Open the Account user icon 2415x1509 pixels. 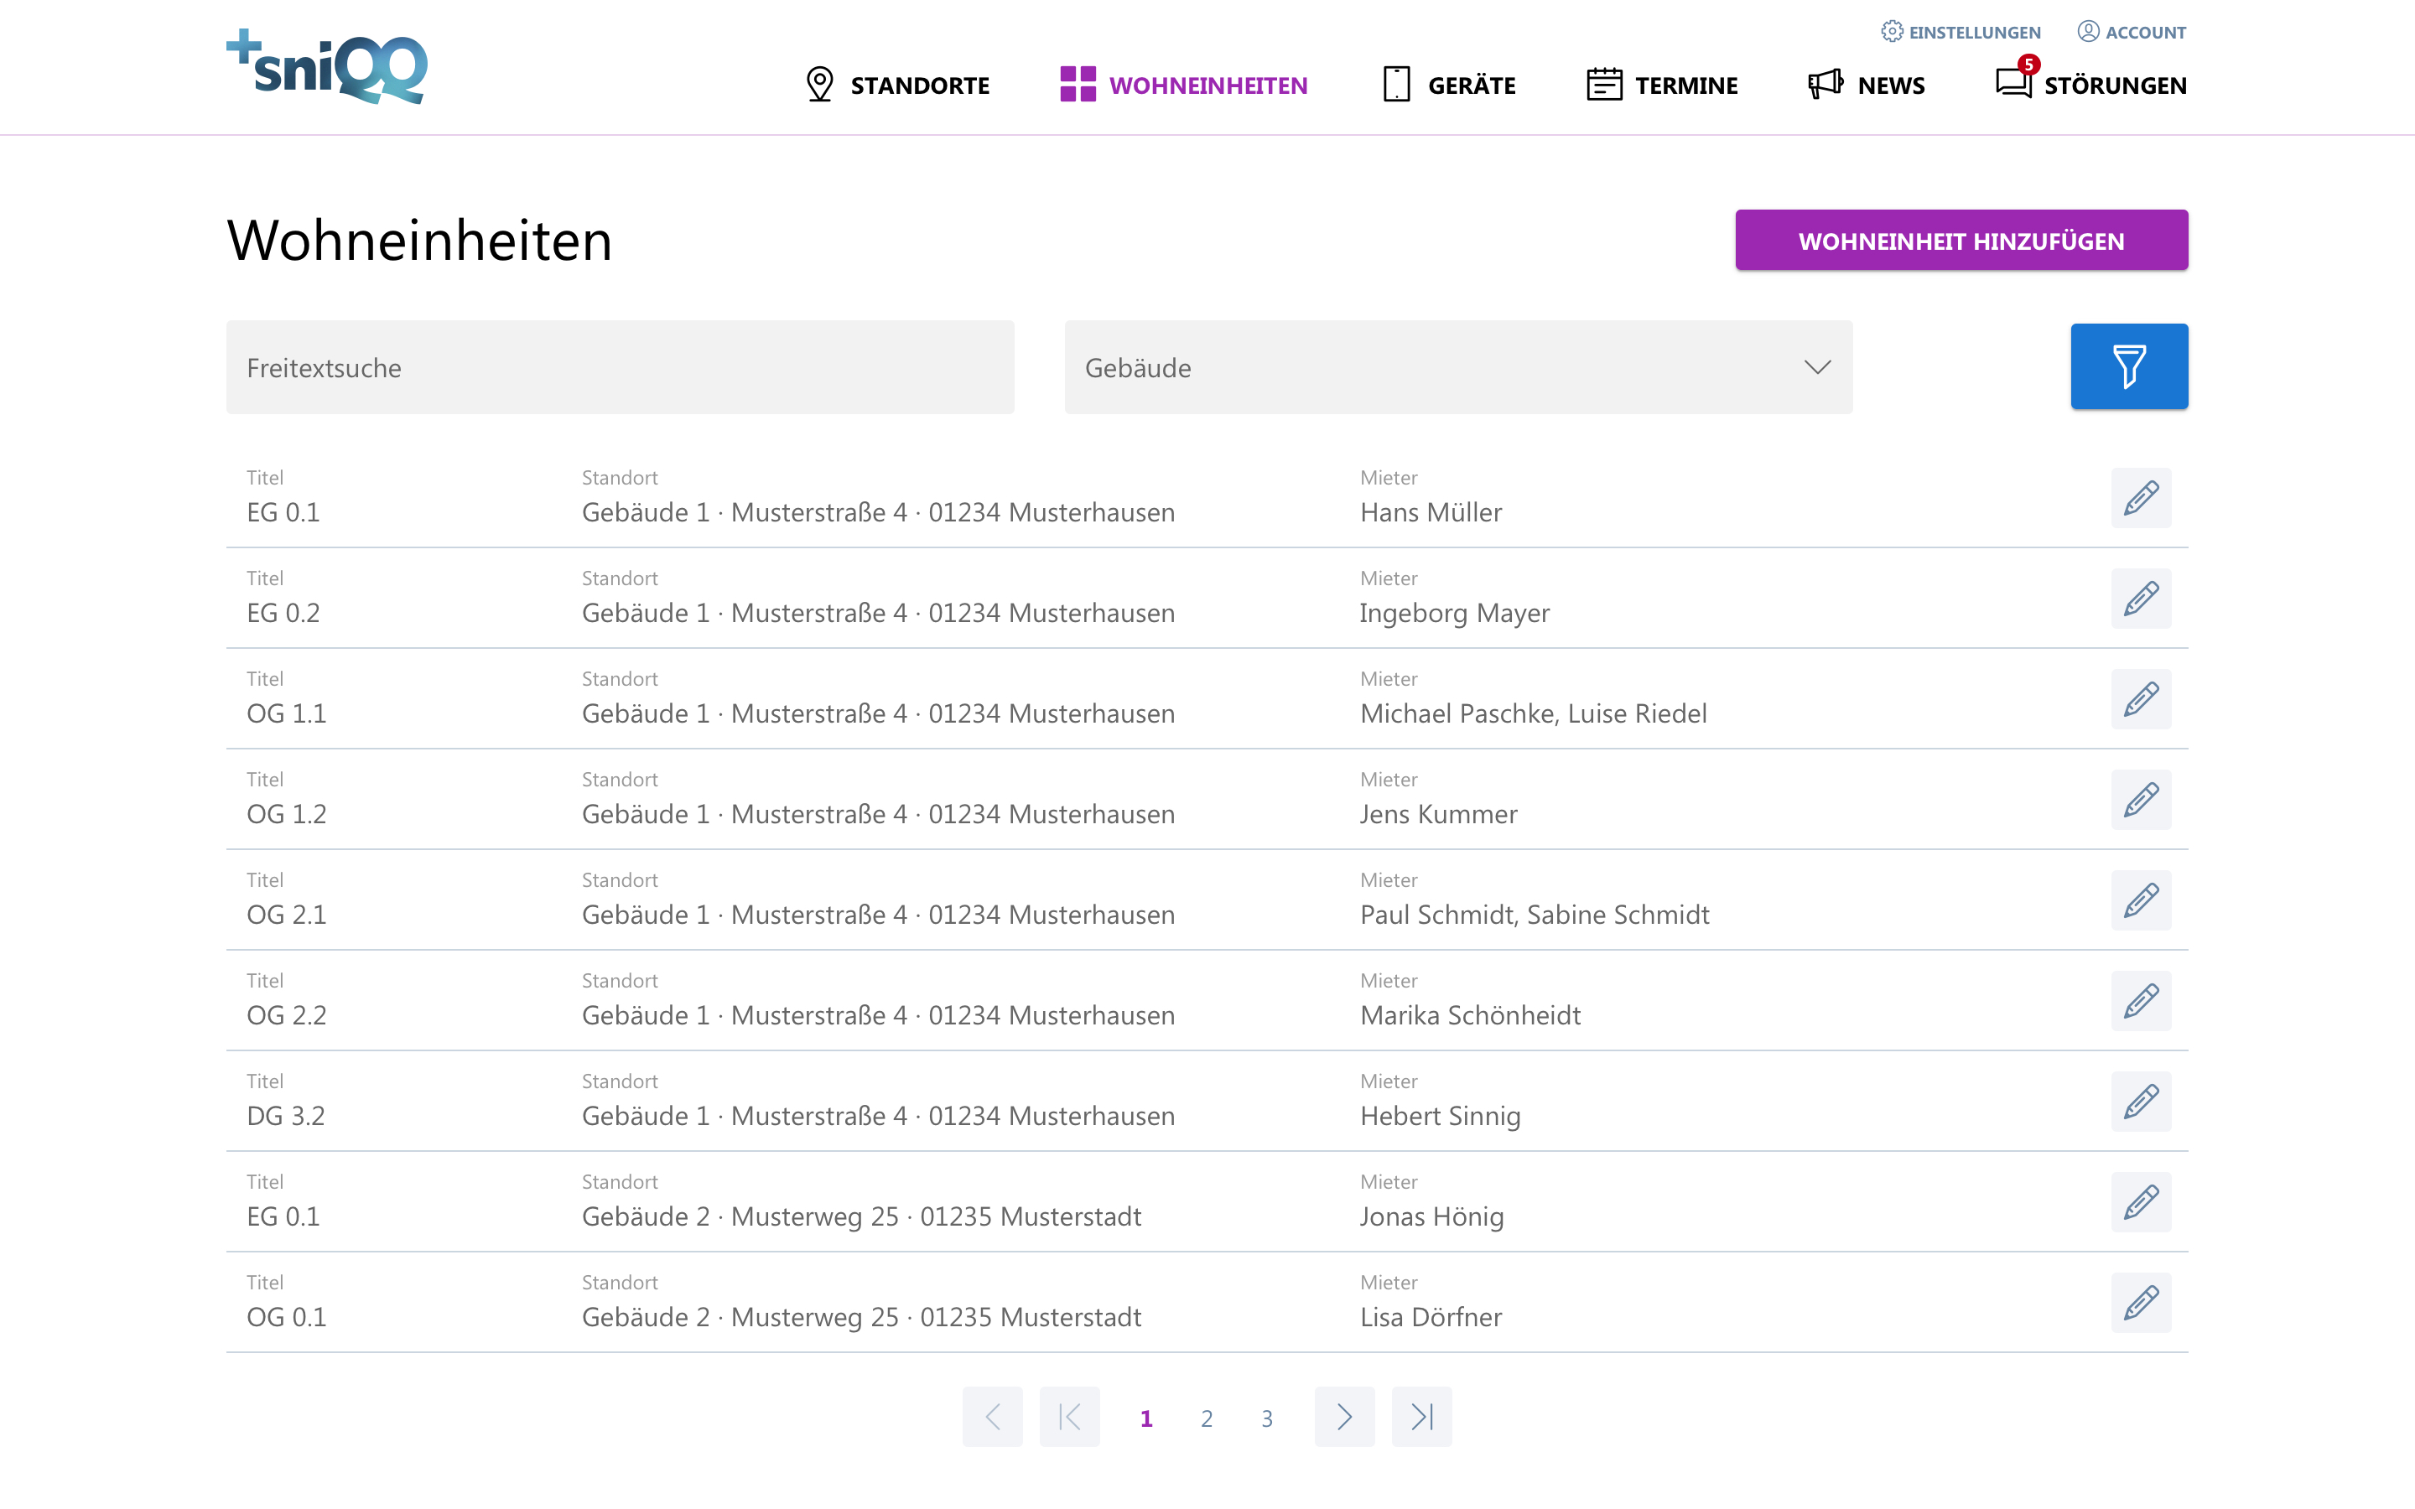(2088, 31)
